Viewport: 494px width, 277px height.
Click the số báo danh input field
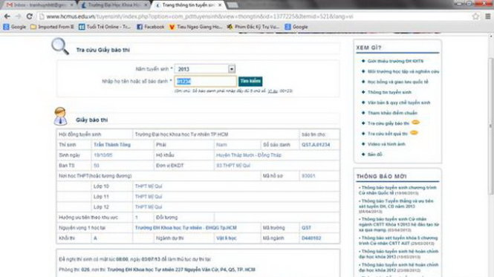[x=206, y=81]
